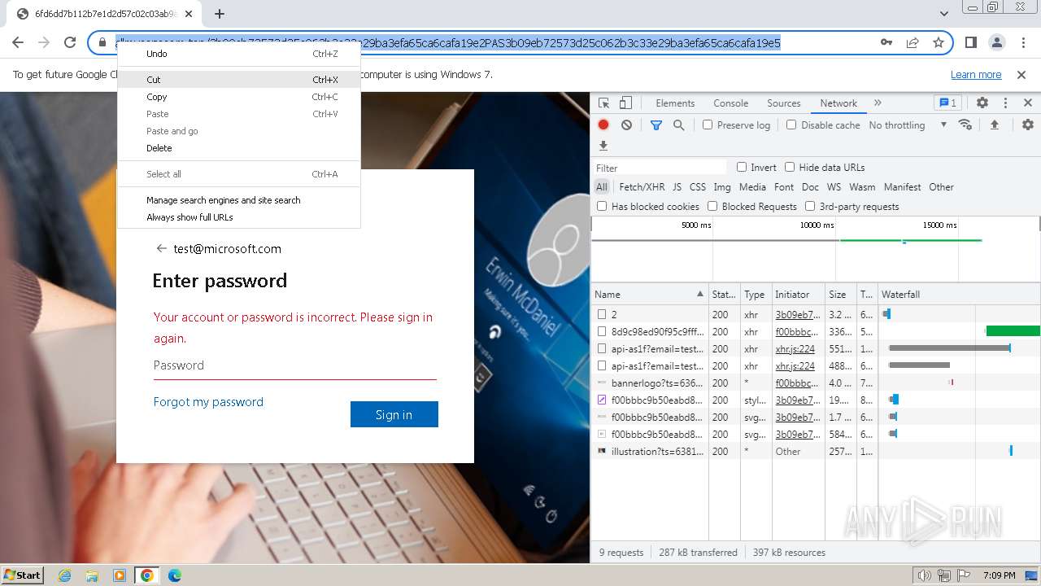Open network search magnifier
Image resolution: width=1041 pixels, height=586 pixels.
[678, 125]
